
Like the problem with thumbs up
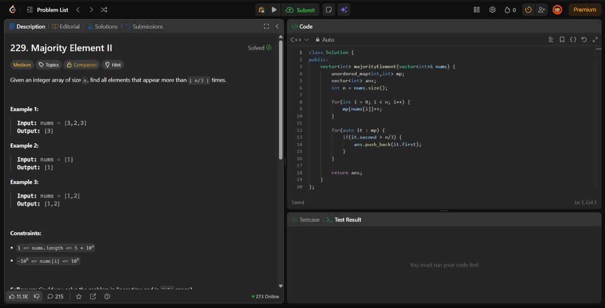click(18, 296)
